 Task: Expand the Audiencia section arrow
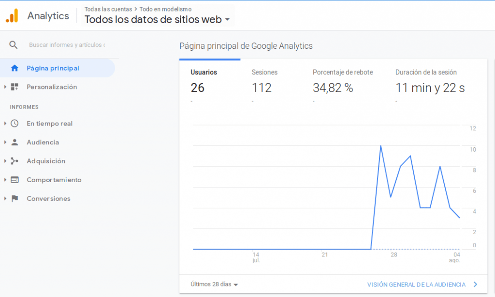pyautogui.click(x=5, y=142)
